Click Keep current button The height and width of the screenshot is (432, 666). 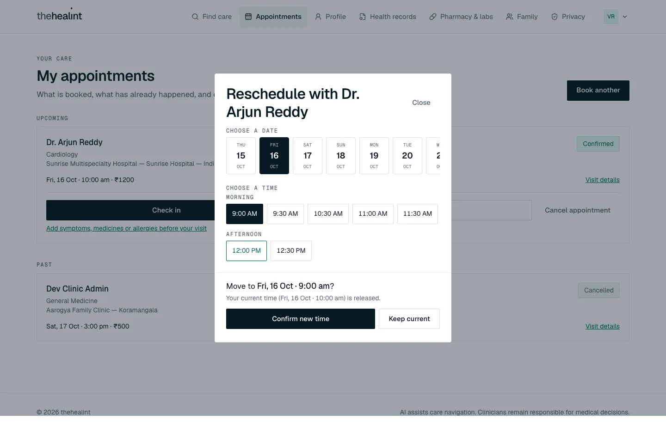point(409,319)
